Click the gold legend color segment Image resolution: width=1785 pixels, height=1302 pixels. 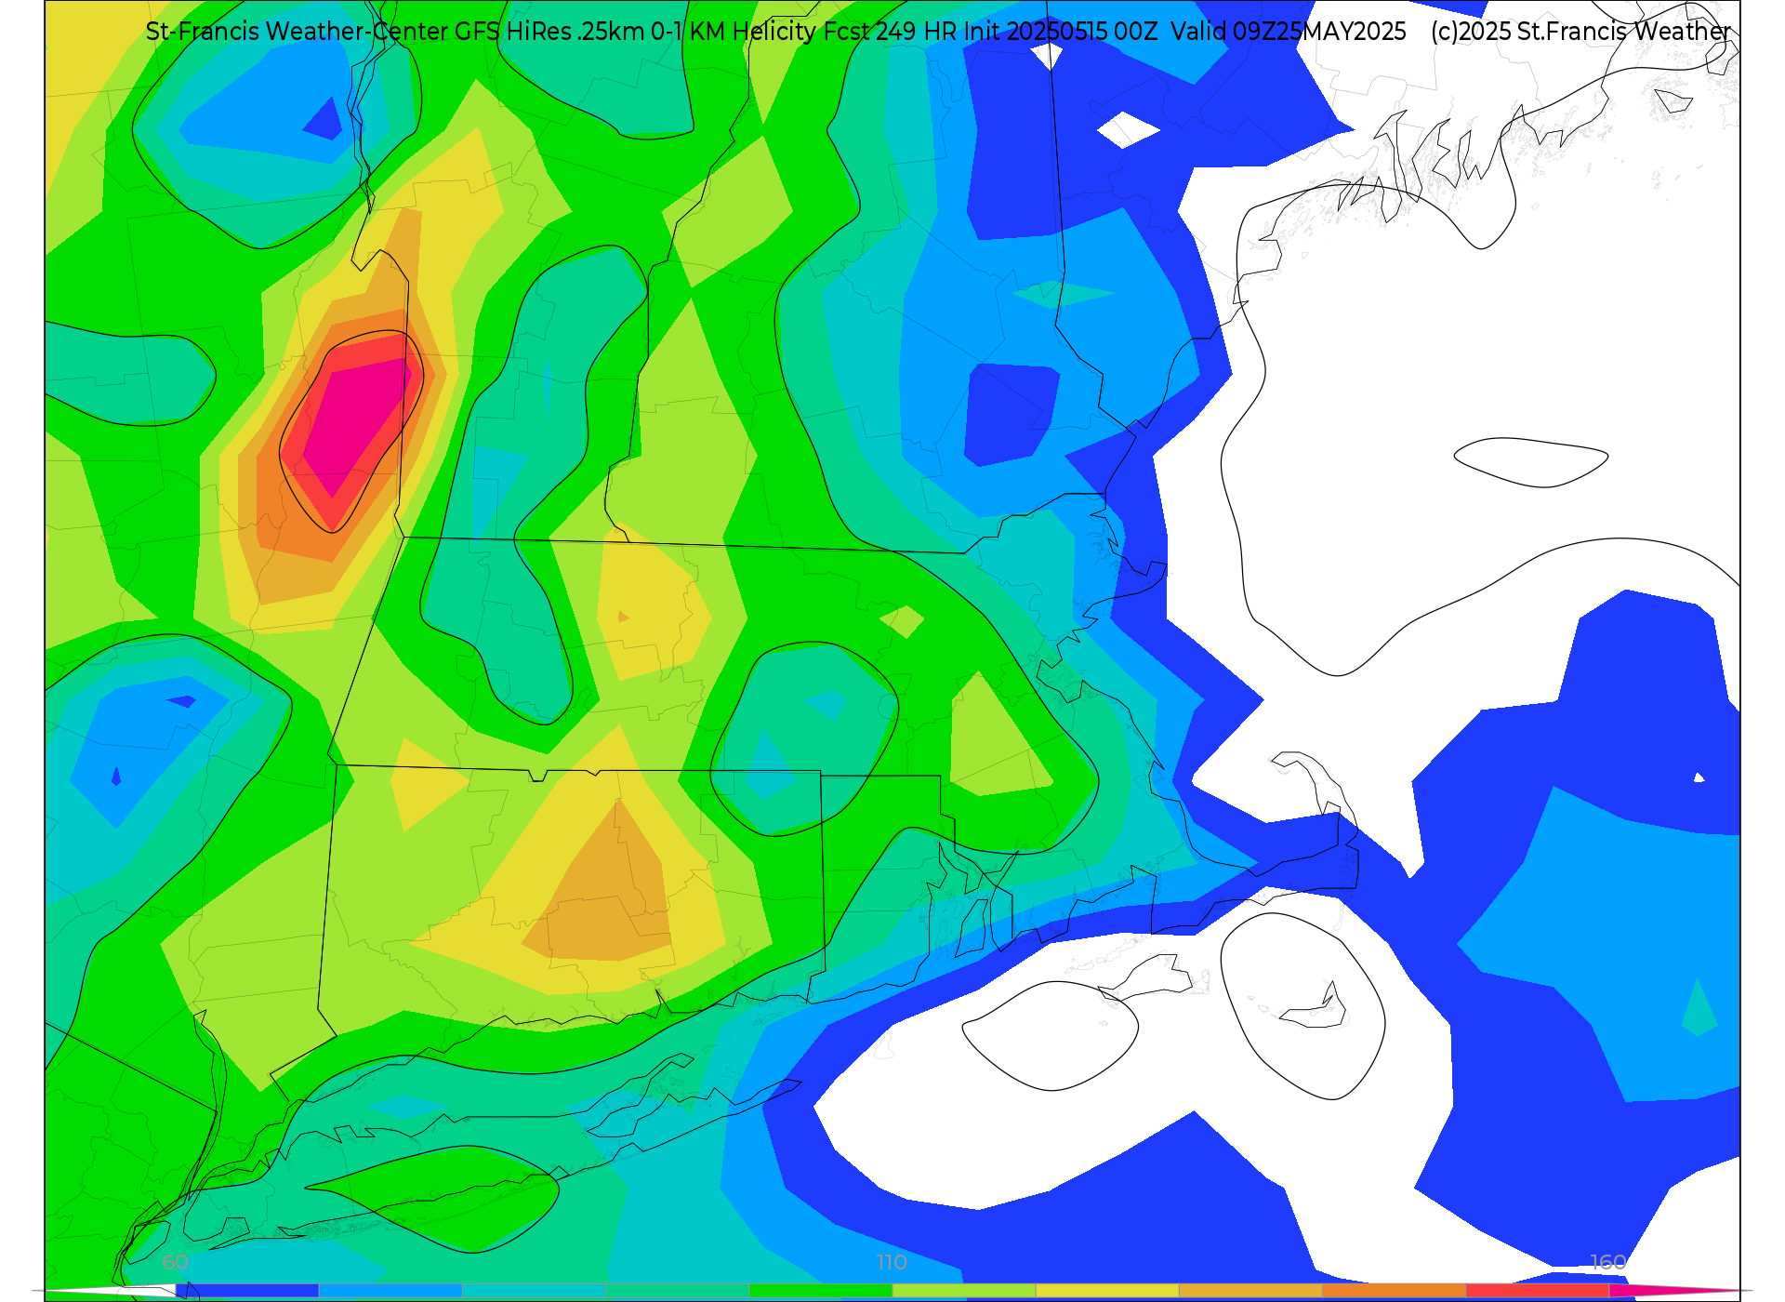(x=1250, y=1291)
